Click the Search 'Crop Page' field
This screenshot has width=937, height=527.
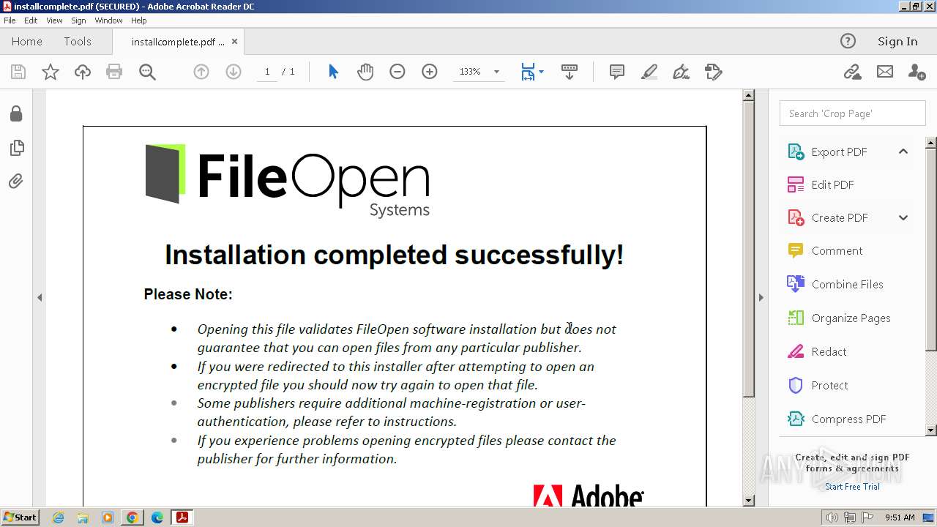click(x=852, y=113)
